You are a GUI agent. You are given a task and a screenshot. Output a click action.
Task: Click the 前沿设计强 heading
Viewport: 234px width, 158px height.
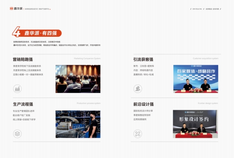(143, 104)
